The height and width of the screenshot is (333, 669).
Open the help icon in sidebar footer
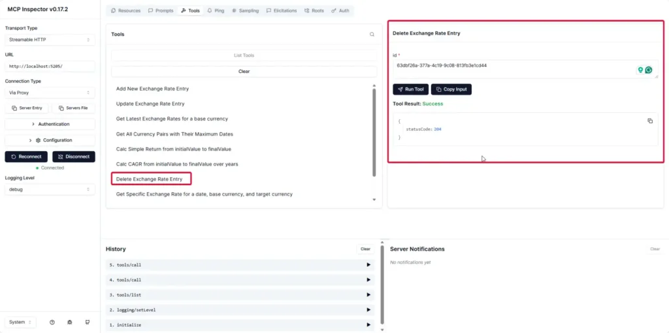(x=52, y=322)
